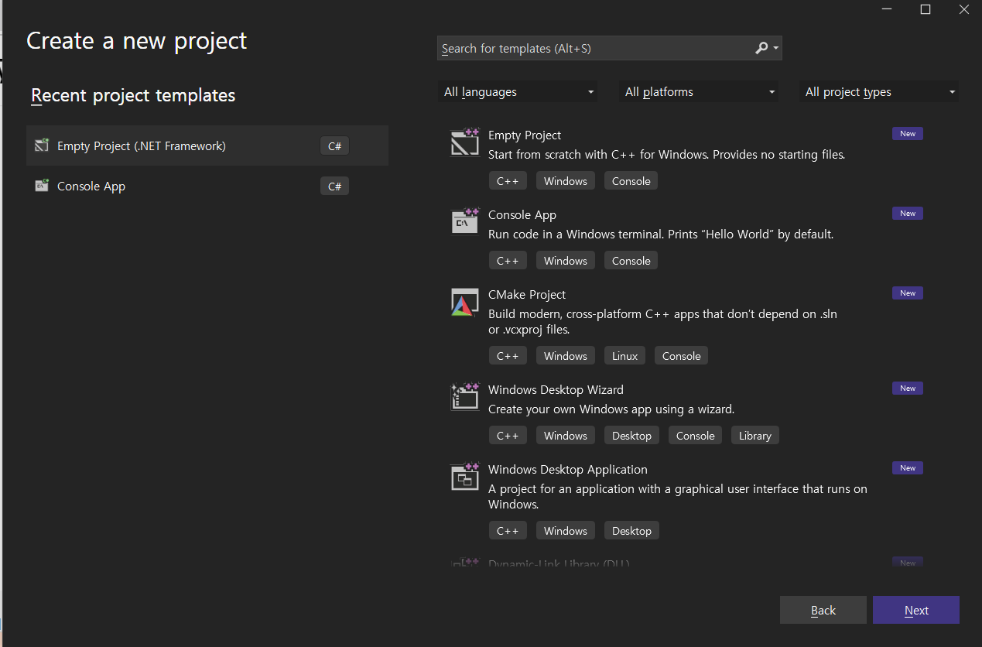Click the Next button
This screenshot has width=982, height=647.
pyautogui.click(x=916, y=610)
